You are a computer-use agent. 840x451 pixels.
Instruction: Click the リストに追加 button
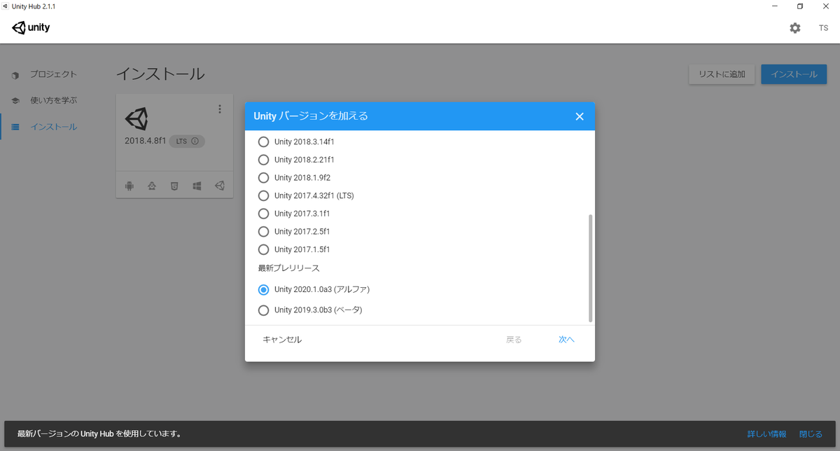coord(722,74)
